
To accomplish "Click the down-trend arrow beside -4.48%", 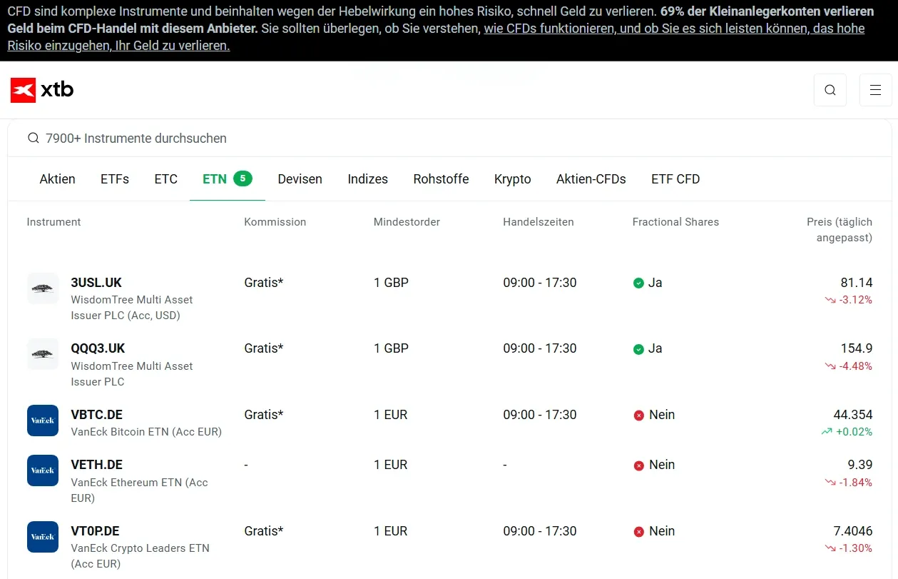I will [x=830, y=366].
